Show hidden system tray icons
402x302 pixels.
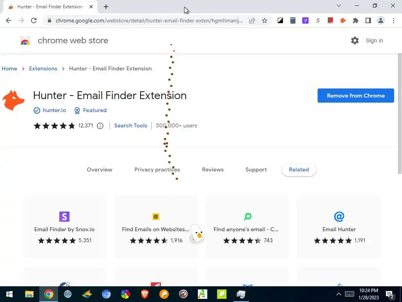click(339, 294)
